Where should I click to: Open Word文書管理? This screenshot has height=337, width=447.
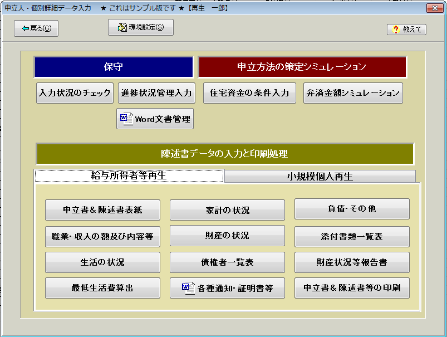coord(155,119)
